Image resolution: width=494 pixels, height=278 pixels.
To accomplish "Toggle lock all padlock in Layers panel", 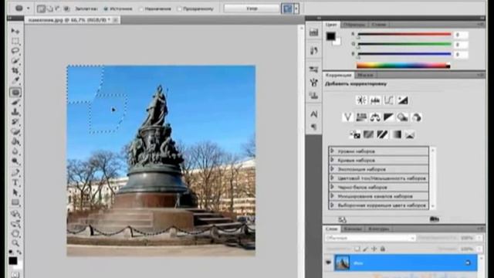I will pyautogui.click(x=383, y=249).
